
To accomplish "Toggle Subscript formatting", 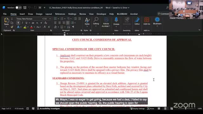I will tap(37, 23).
